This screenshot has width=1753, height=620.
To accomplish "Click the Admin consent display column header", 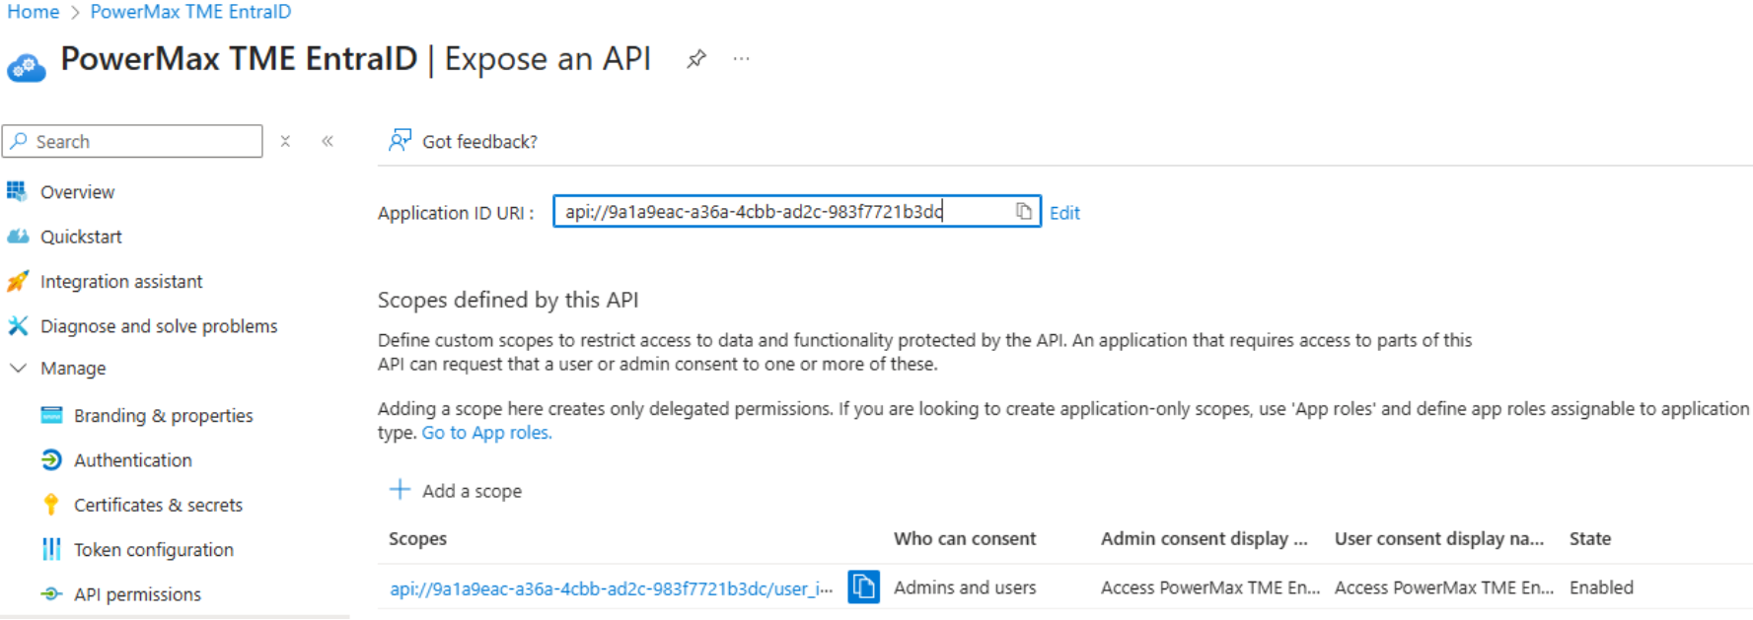I will (1204, 539).
